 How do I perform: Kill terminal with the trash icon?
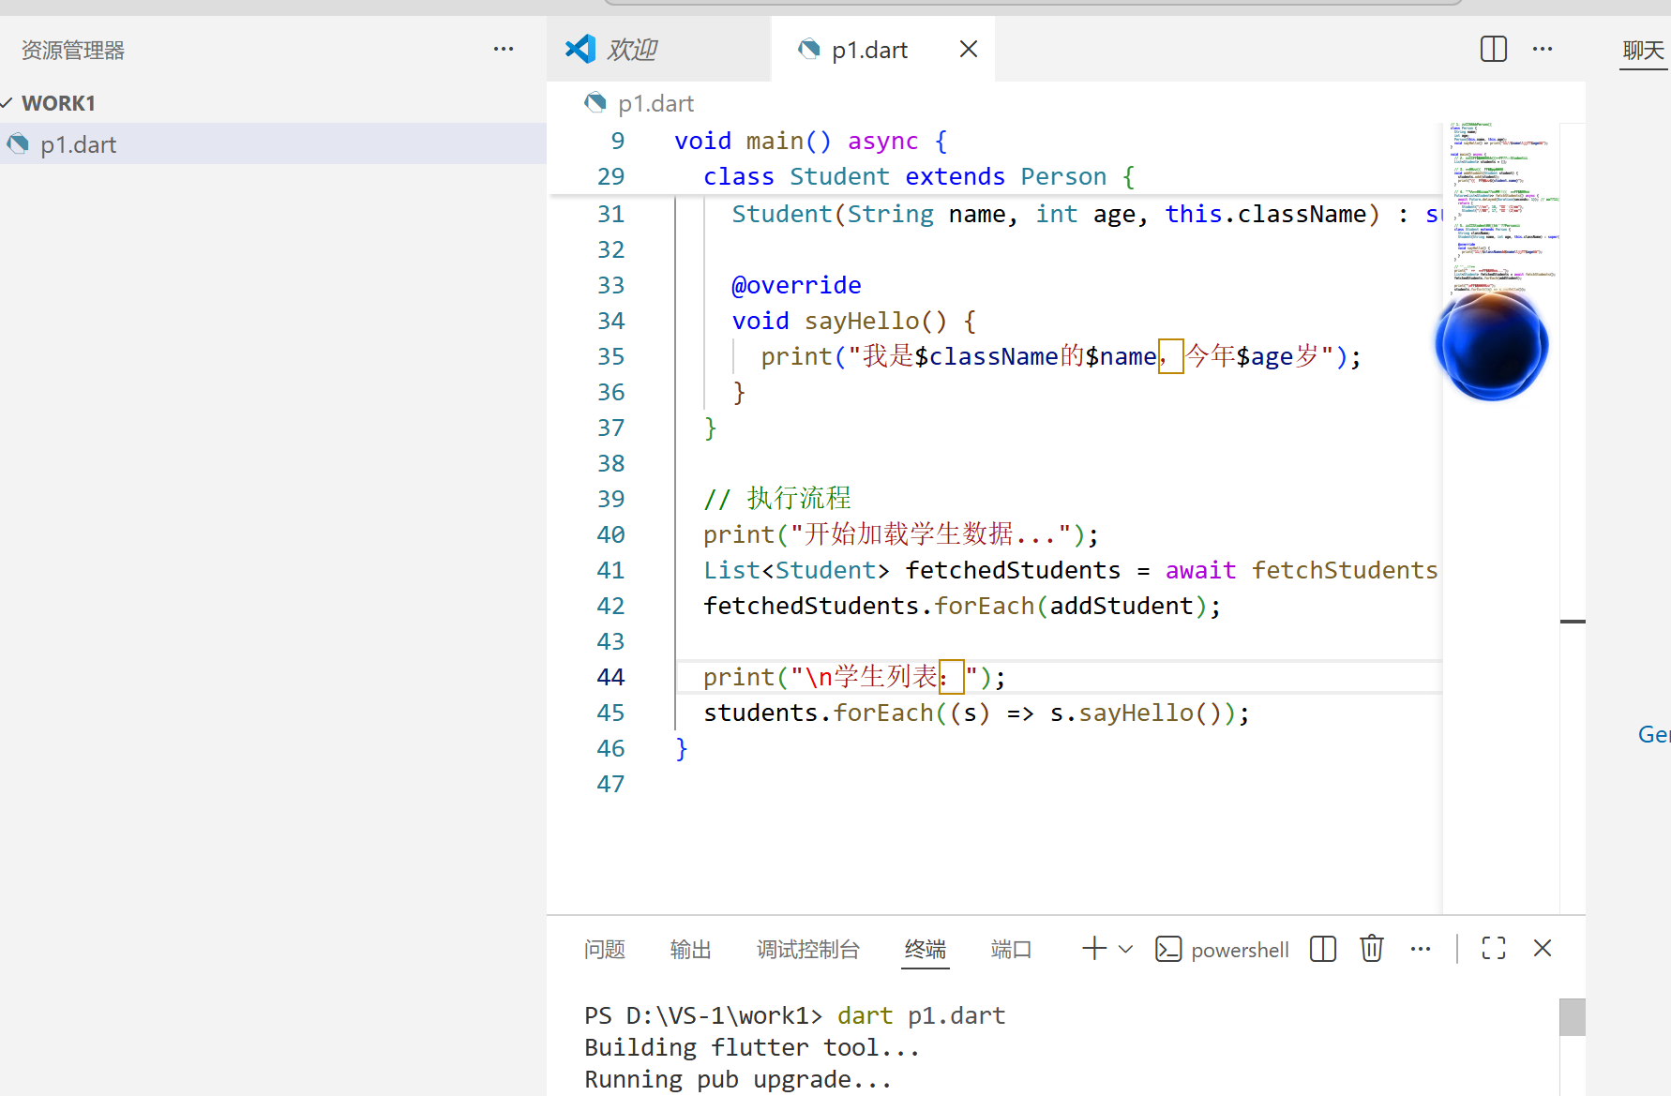(1372, 949)
